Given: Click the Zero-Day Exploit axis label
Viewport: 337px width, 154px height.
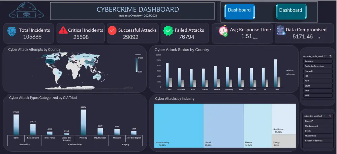Looking at the screenshot, I should pos(134,138).
